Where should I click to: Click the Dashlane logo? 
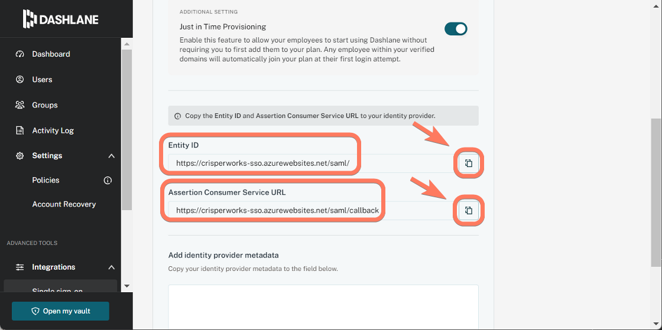click(x=61, y=19)
